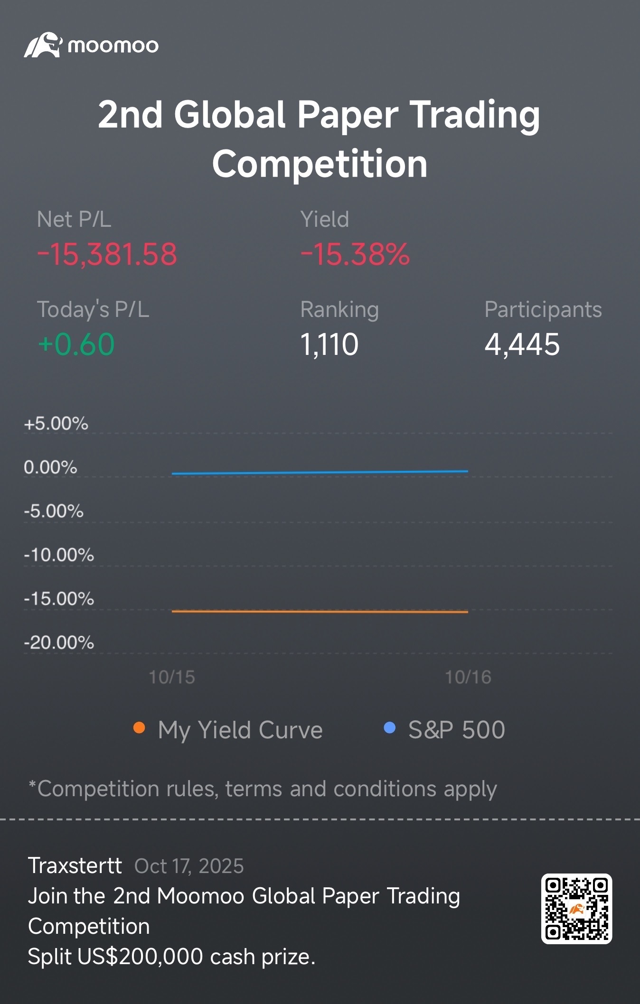Click the Ranking number 1,110
This screenshot has width=640, height=1004.
click(x=329, y=344)
